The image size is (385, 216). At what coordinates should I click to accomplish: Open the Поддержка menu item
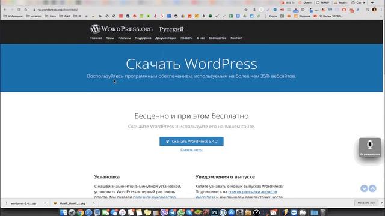coord(143,38)
